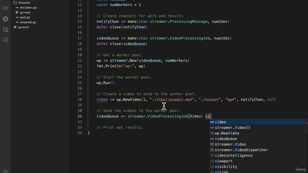This screenshot has width=308, height=173.
Task: Click 'videoQueue <-' at start of line 31
Action: [111, 116]
